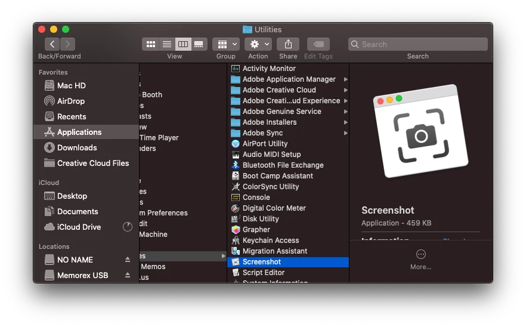This screenshot has width=526, height=327.
Task: Open Downloads in sidebar
Action: click(86, 147)
